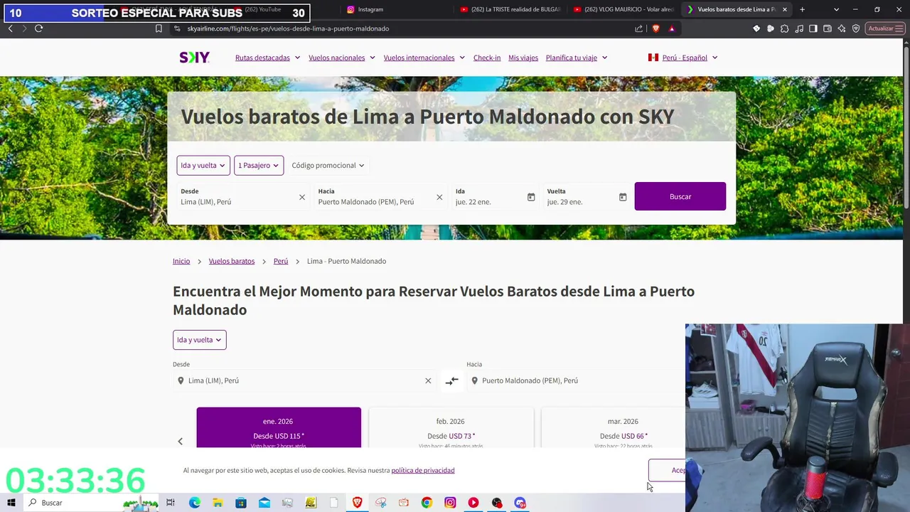
Task: Click the SKY airline logo
Action: [x=194, y=58]
